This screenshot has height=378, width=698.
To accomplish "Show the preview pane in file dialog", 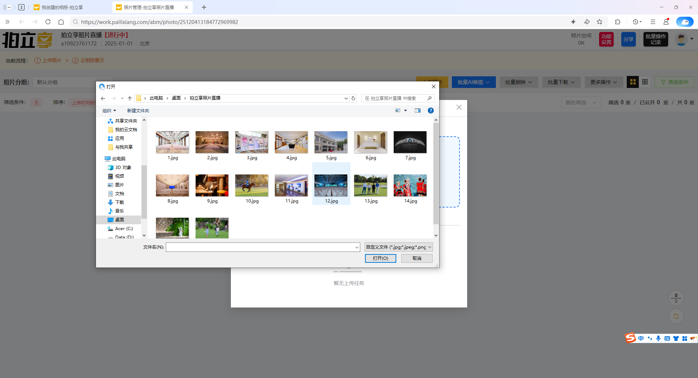I will tap(417, 111).
